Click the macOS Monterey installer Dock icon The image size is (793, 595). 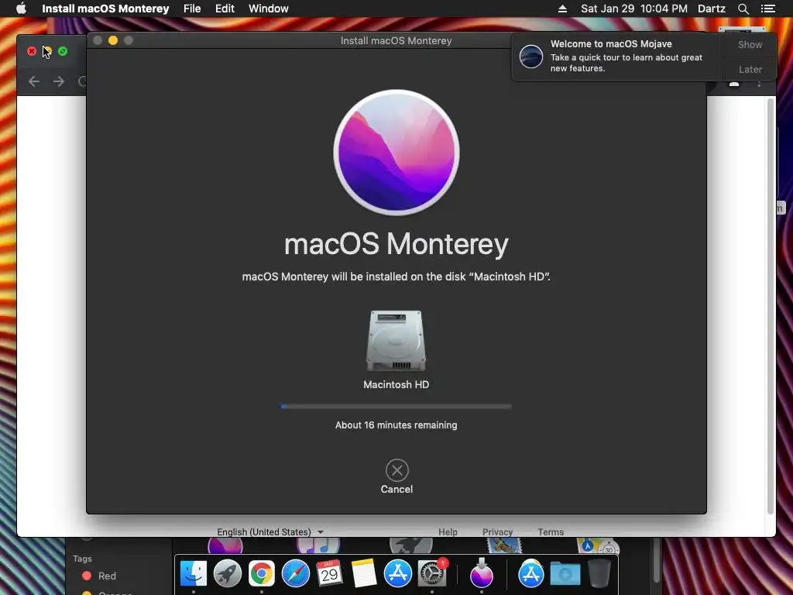coord(482,574)
